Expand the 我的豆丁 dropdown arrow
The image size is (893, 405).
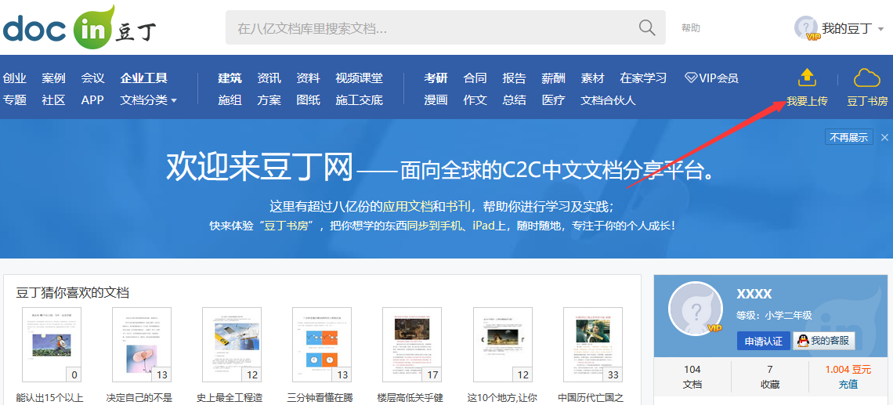[x=881, y=29]
